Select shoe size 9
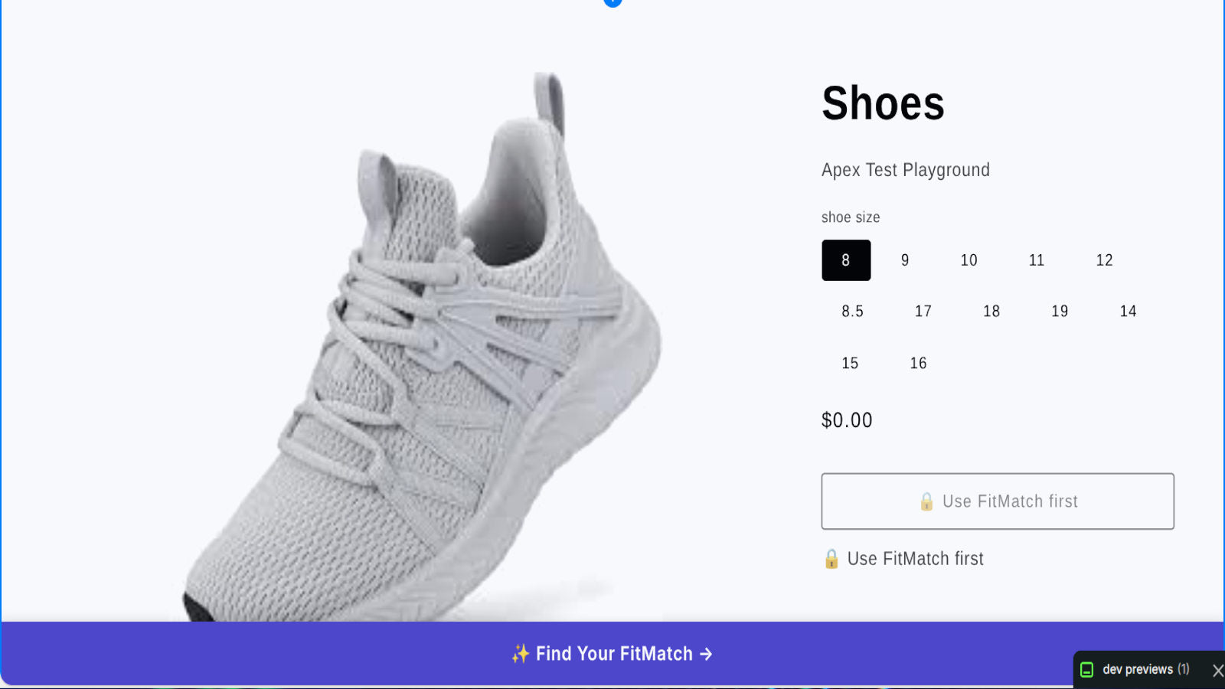This screenshot has height=689, width=1225. tap(905, 260)
